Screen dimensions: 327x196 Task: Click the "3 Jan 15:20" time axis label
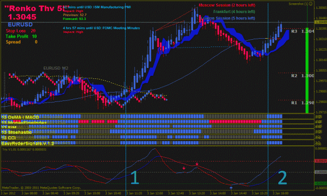tap(260, 193)
